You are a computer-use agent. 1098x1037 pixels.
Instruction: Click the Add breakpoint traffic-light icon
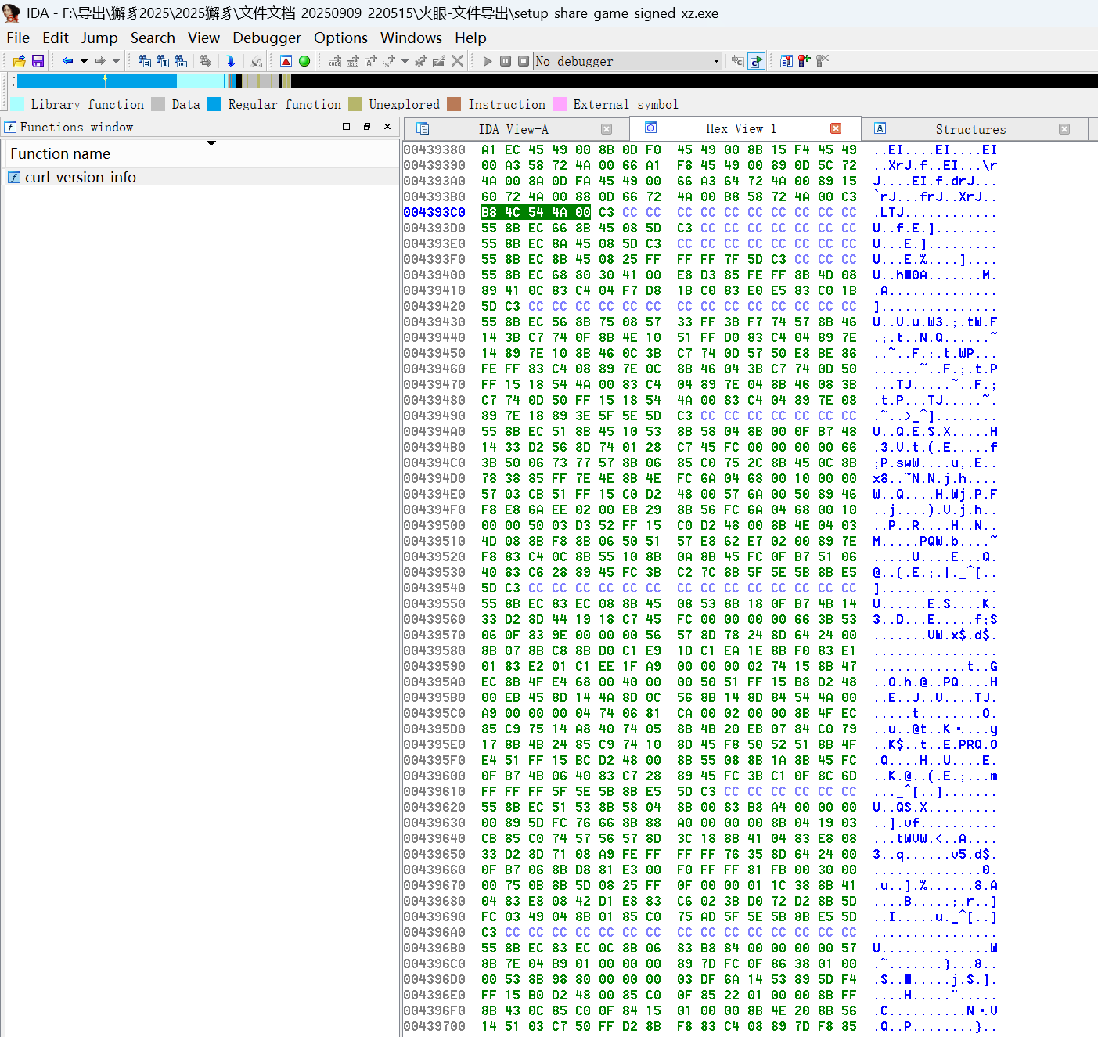coord(804,61)
